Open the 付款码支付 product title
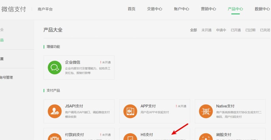This screenshot has width=271, height=140. pyautogui.click(x=74, y=135)
